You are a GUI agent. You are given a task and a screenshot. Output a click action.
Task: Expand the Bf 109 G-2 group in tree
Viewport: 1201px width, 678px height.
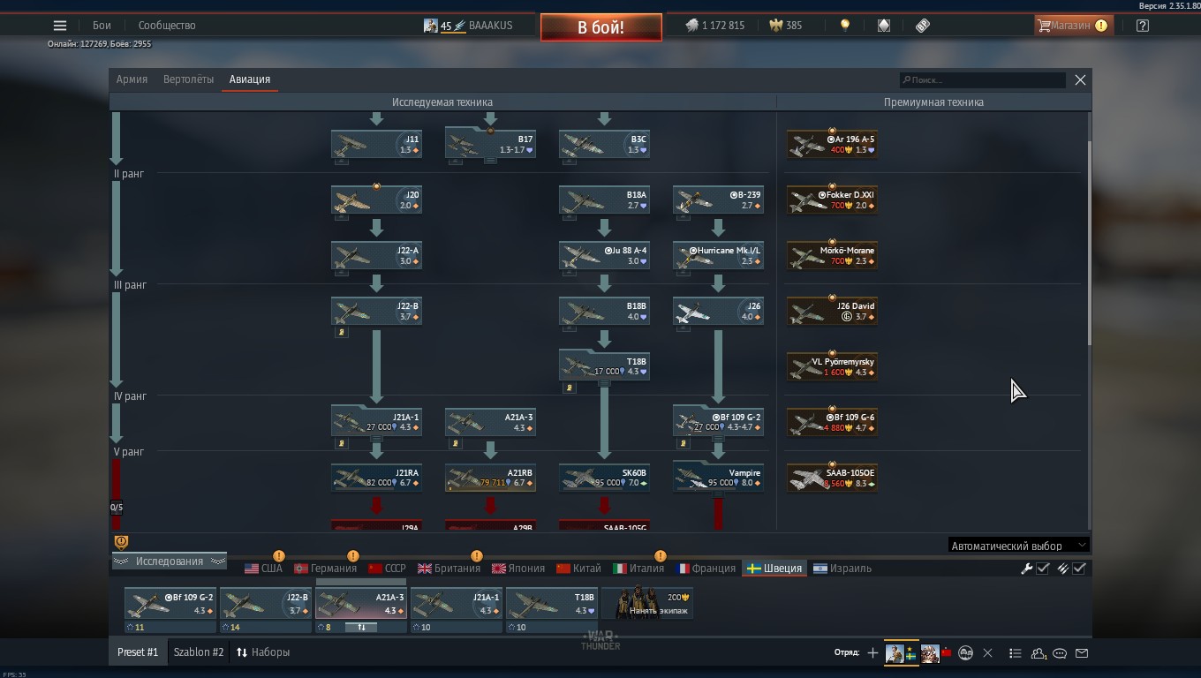tap(718, 421)
